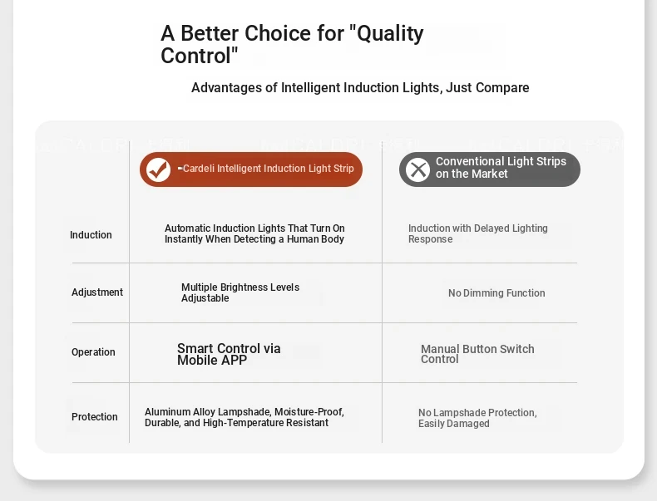This screenshot has height=501, width=657.
Task: Click "Smart Control via Mobile APP" text
Action: coord(229,354)
